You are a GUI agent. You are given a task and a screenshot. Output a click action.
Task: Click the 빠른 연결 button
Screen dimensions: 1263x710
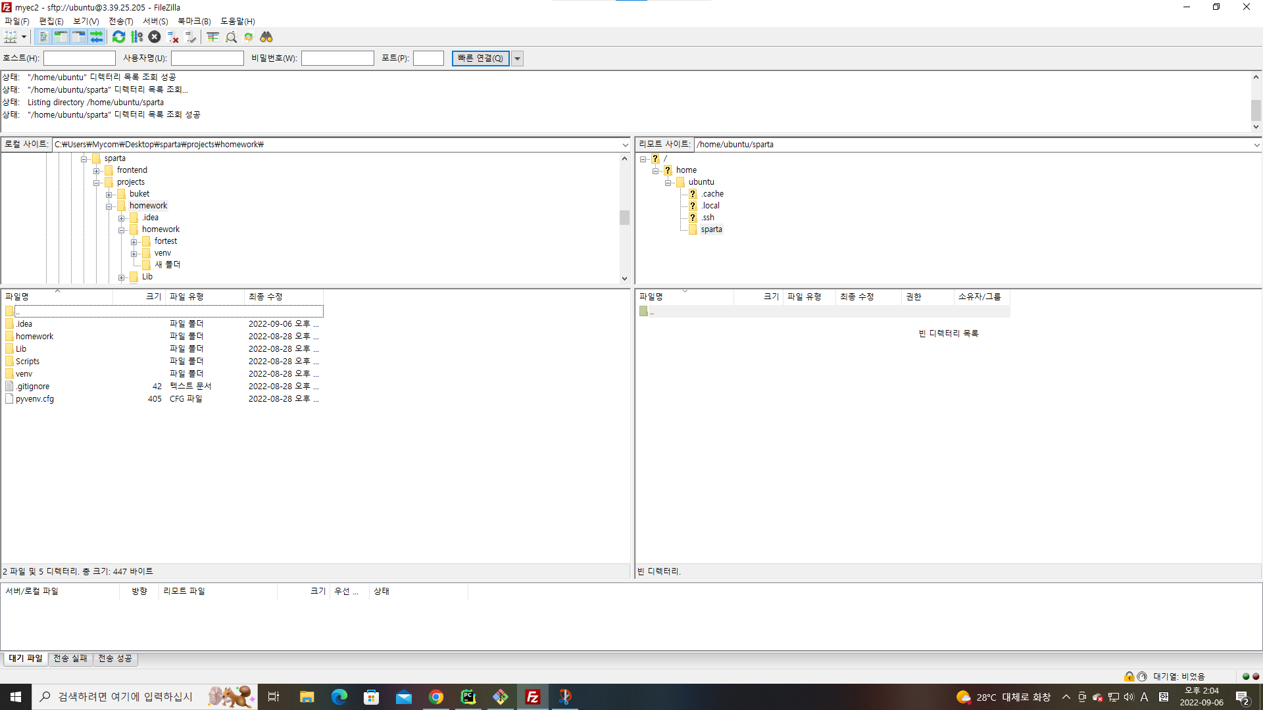pyautogui.click(x=480, y=59)
